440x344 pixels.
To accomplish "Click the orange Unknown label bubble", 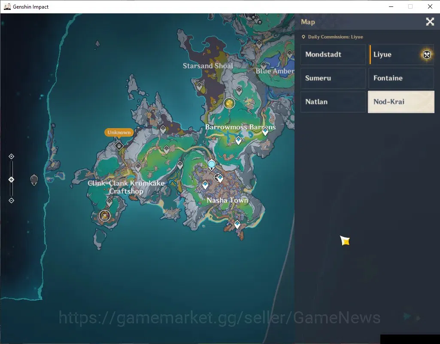I will pyautogui.click(x=119, y=132).
